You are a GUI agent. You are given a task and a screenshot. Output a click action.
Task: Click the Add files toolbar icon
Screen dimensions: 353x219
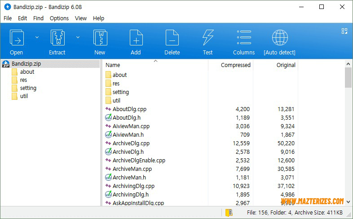(136, 38)
